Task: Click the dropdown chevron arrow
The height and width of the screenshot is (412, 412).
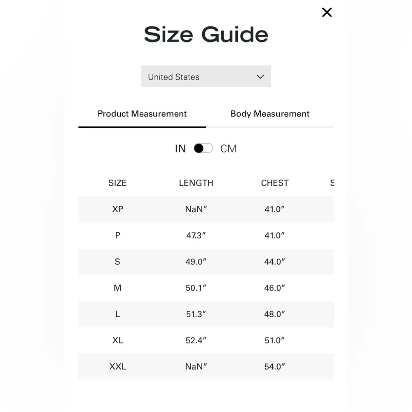Action: pyautogui.click(x=260, y=77)
